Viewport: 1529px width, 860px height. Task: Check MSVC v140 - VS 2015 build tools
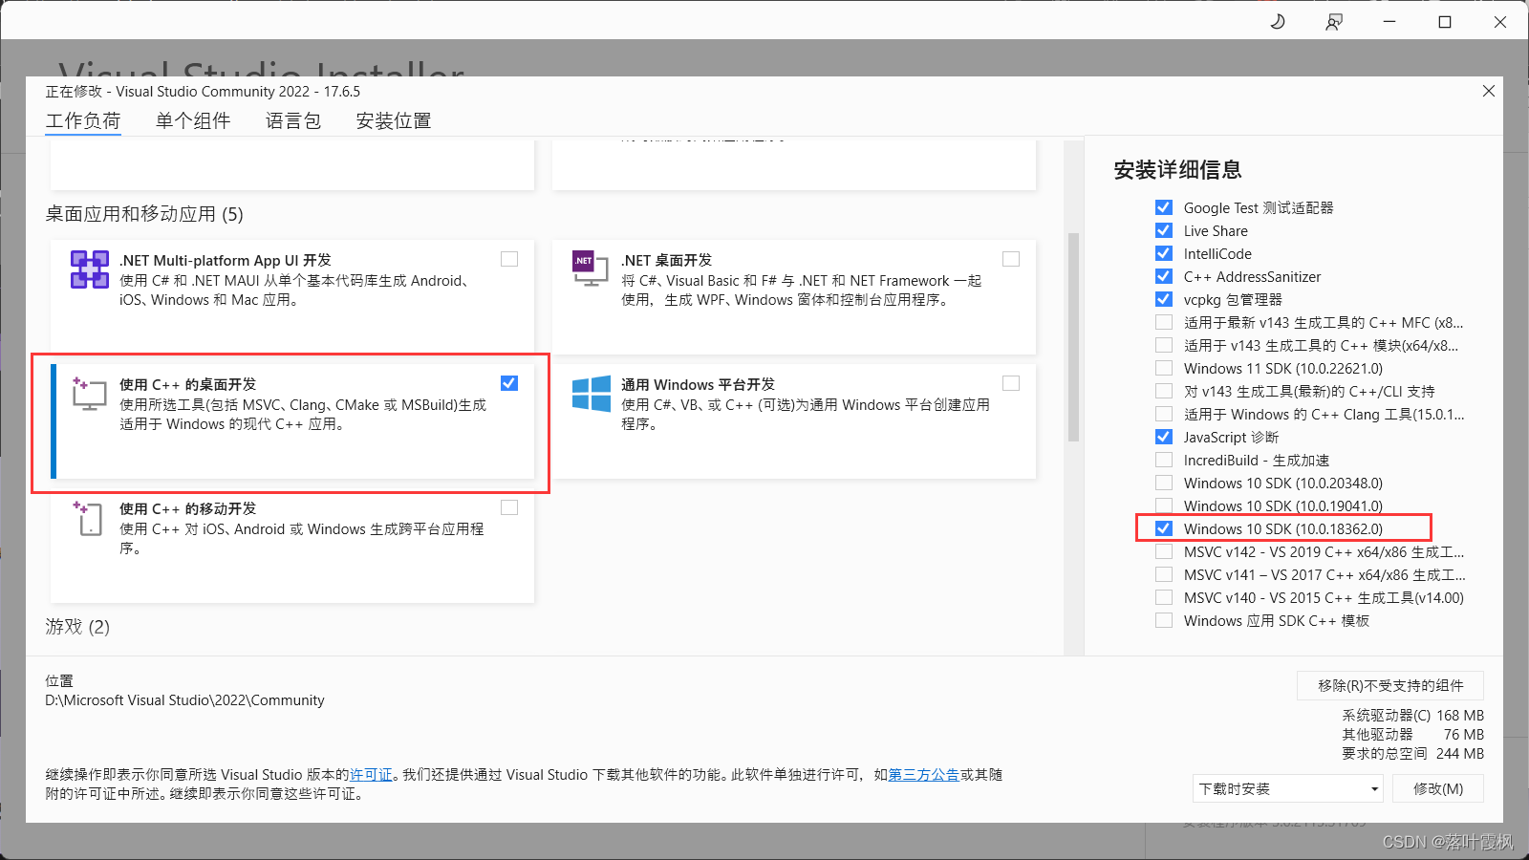1164,597
